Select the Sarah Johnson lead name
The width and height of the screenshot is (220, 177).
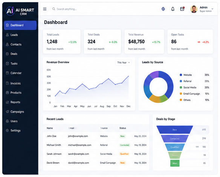pos(54,154)
